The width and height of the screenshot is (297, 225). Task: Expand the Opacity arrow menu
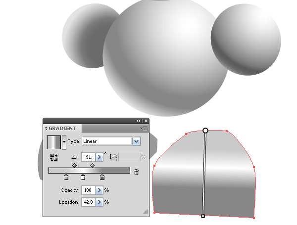click(x=99, y=190)
